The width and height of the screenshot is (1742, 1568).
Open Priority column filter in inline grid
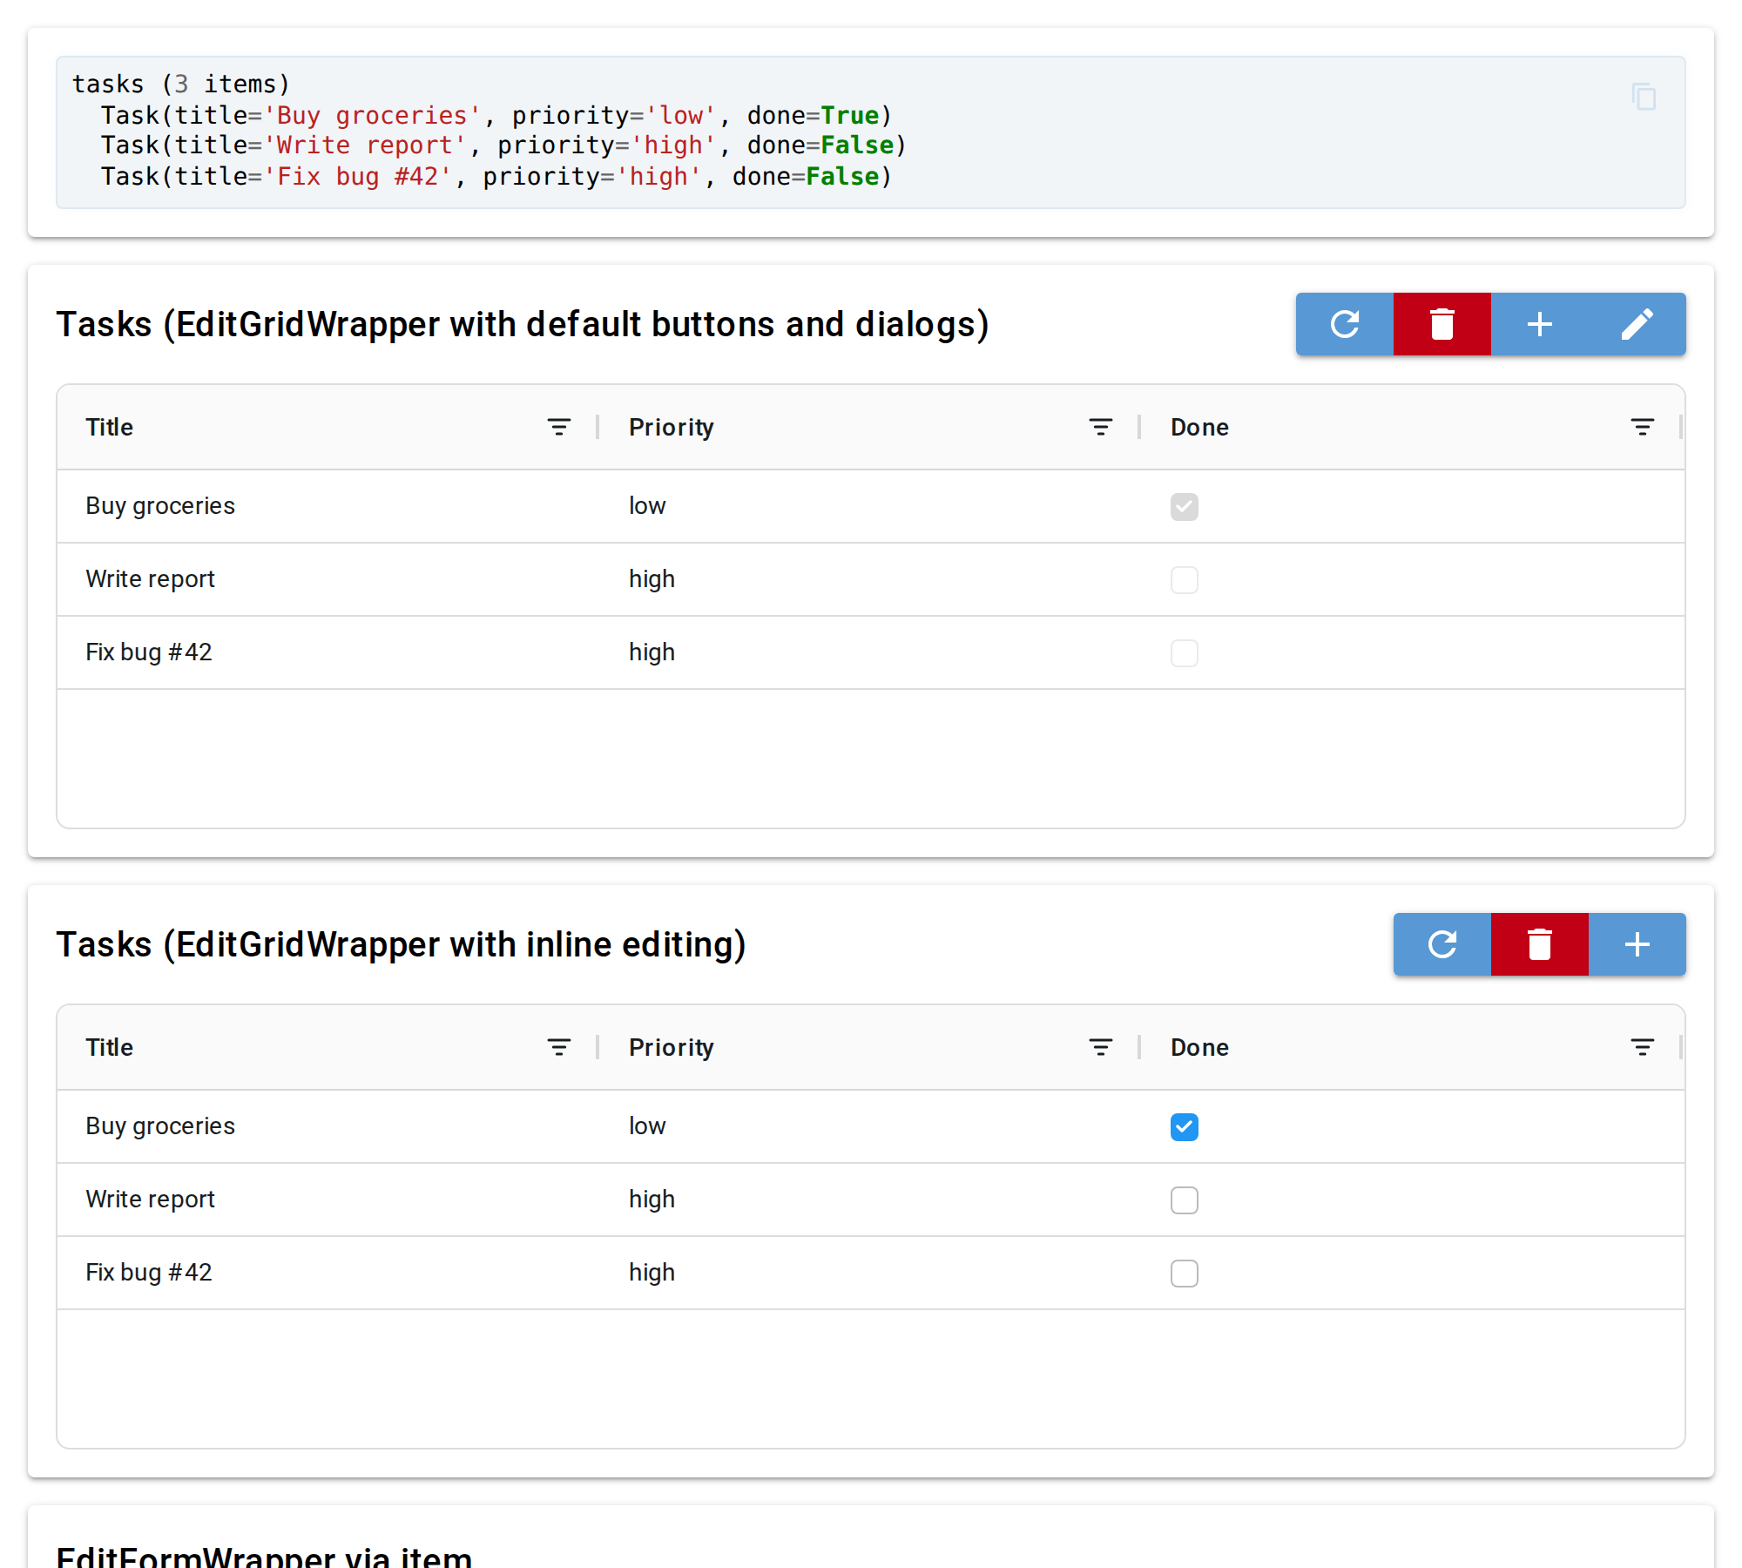pos(1101,1047)
